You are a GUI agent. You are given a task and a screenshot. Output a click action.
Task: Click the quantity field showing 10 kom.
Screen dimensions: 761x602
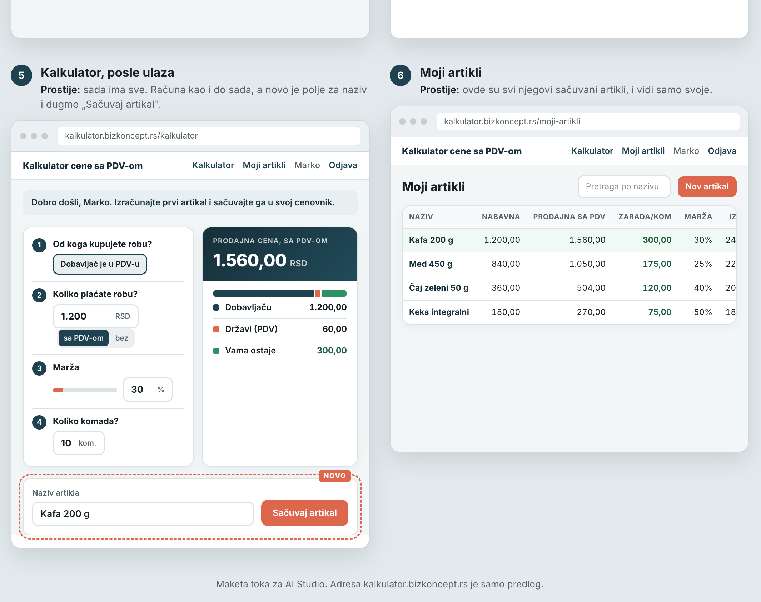pos(79,443)
